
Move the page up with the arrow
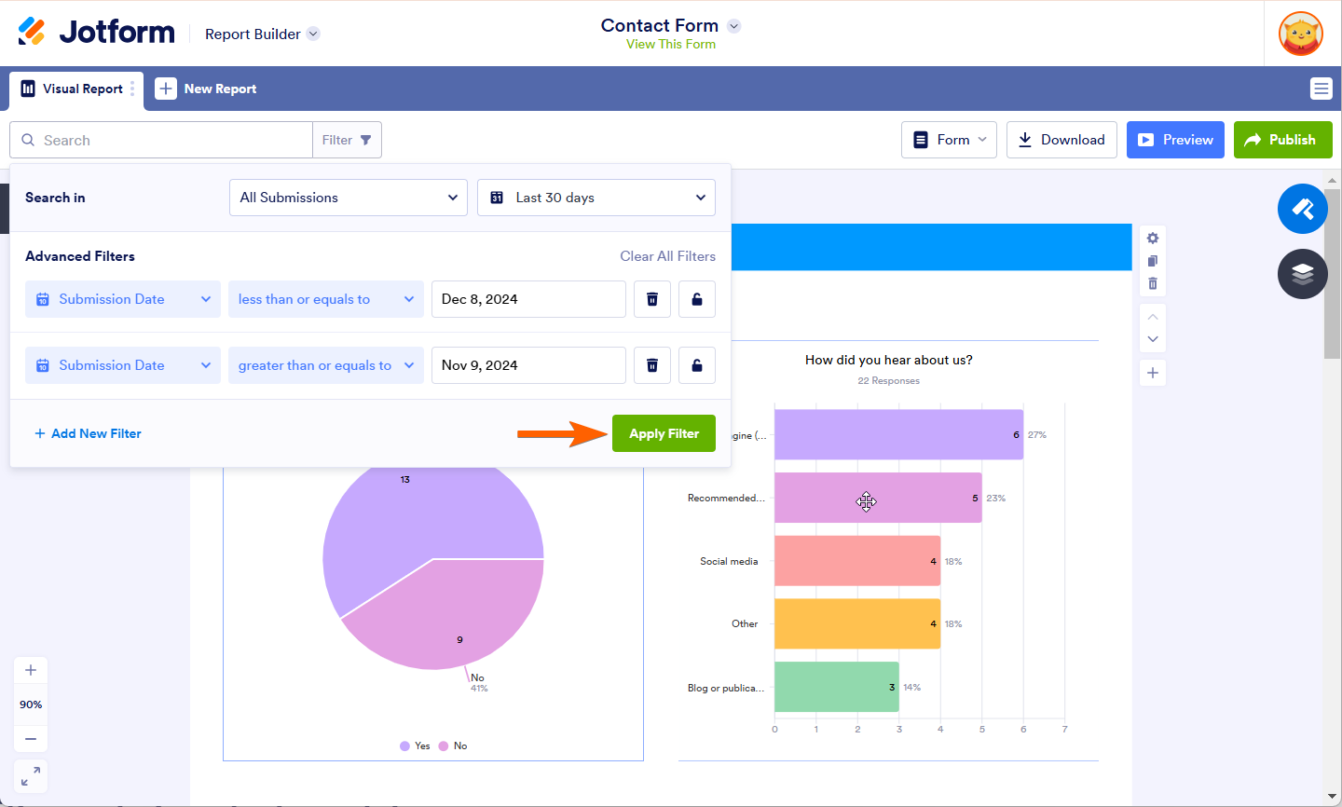click(x=1153, y=317)
